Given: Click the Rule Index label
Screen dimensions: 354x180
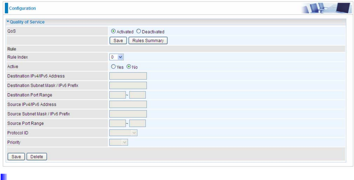Looking at the screenshot, I should pos(18,57).
